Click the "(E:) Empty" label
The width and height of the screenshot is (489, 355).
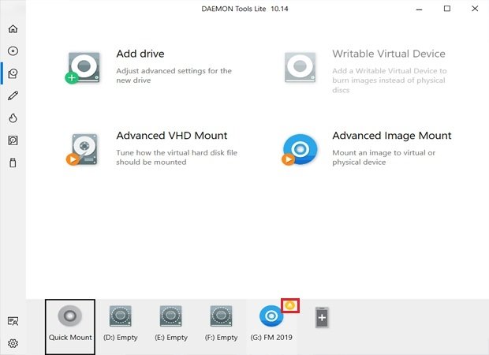click(x=171, y=337)
